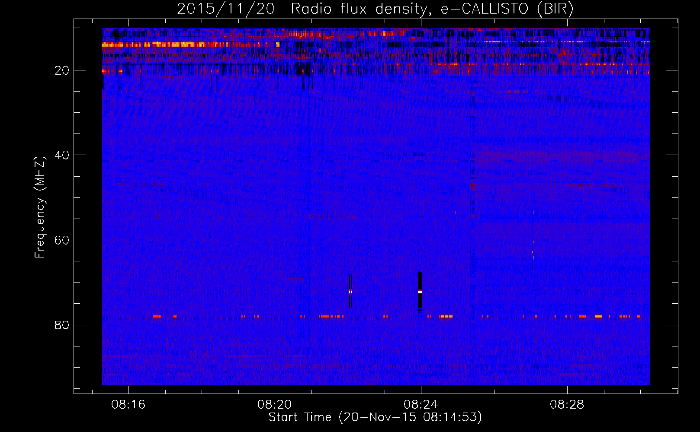Click the 40 frequency tick label
Image resolution: width=700 pixels, height=432 pixels.
(62, 155)
